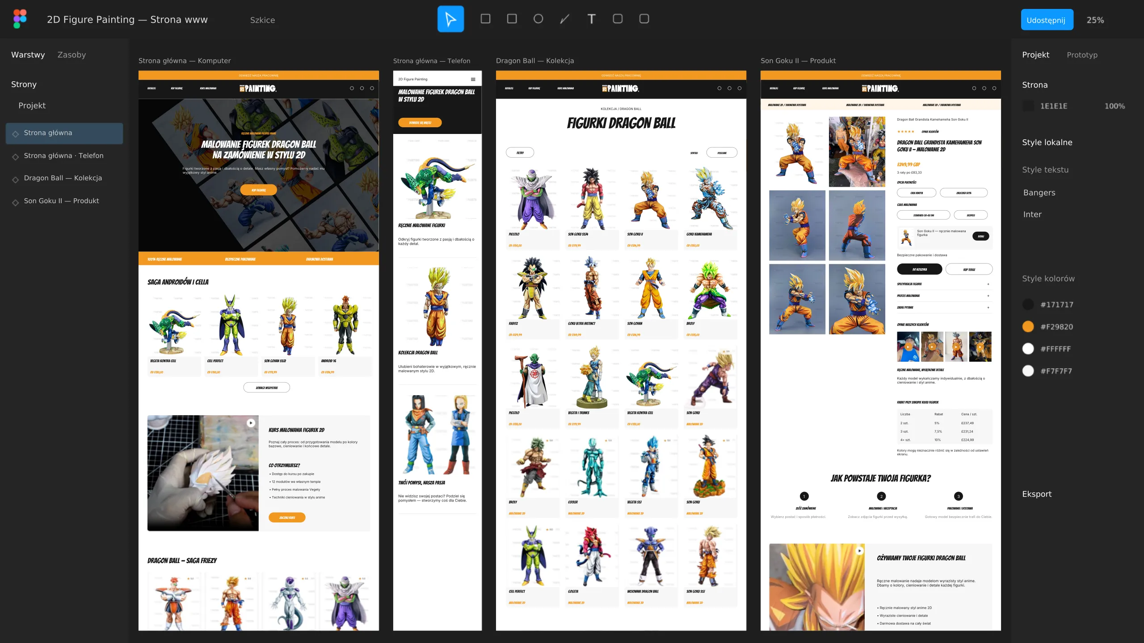This screenshot has width=1144, height=643.
Task: Click the play icon on the Ożywiamy figurki video
Action: (859, 551)
